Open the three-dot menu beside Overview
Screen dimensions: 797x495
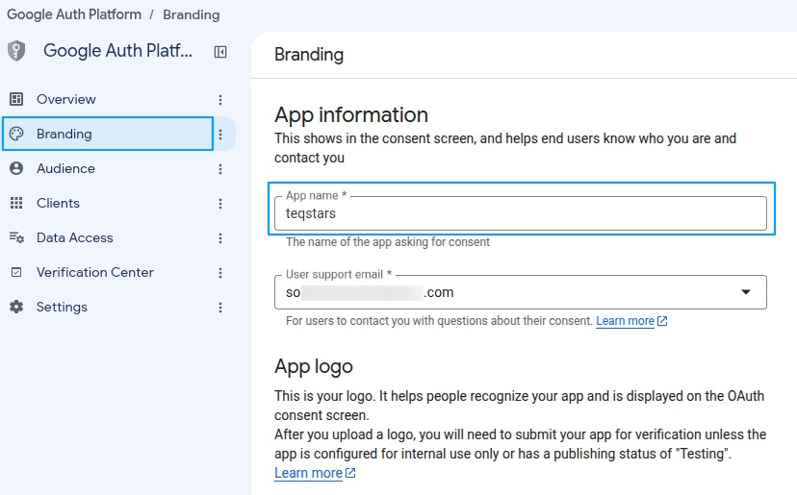[220, 100]
